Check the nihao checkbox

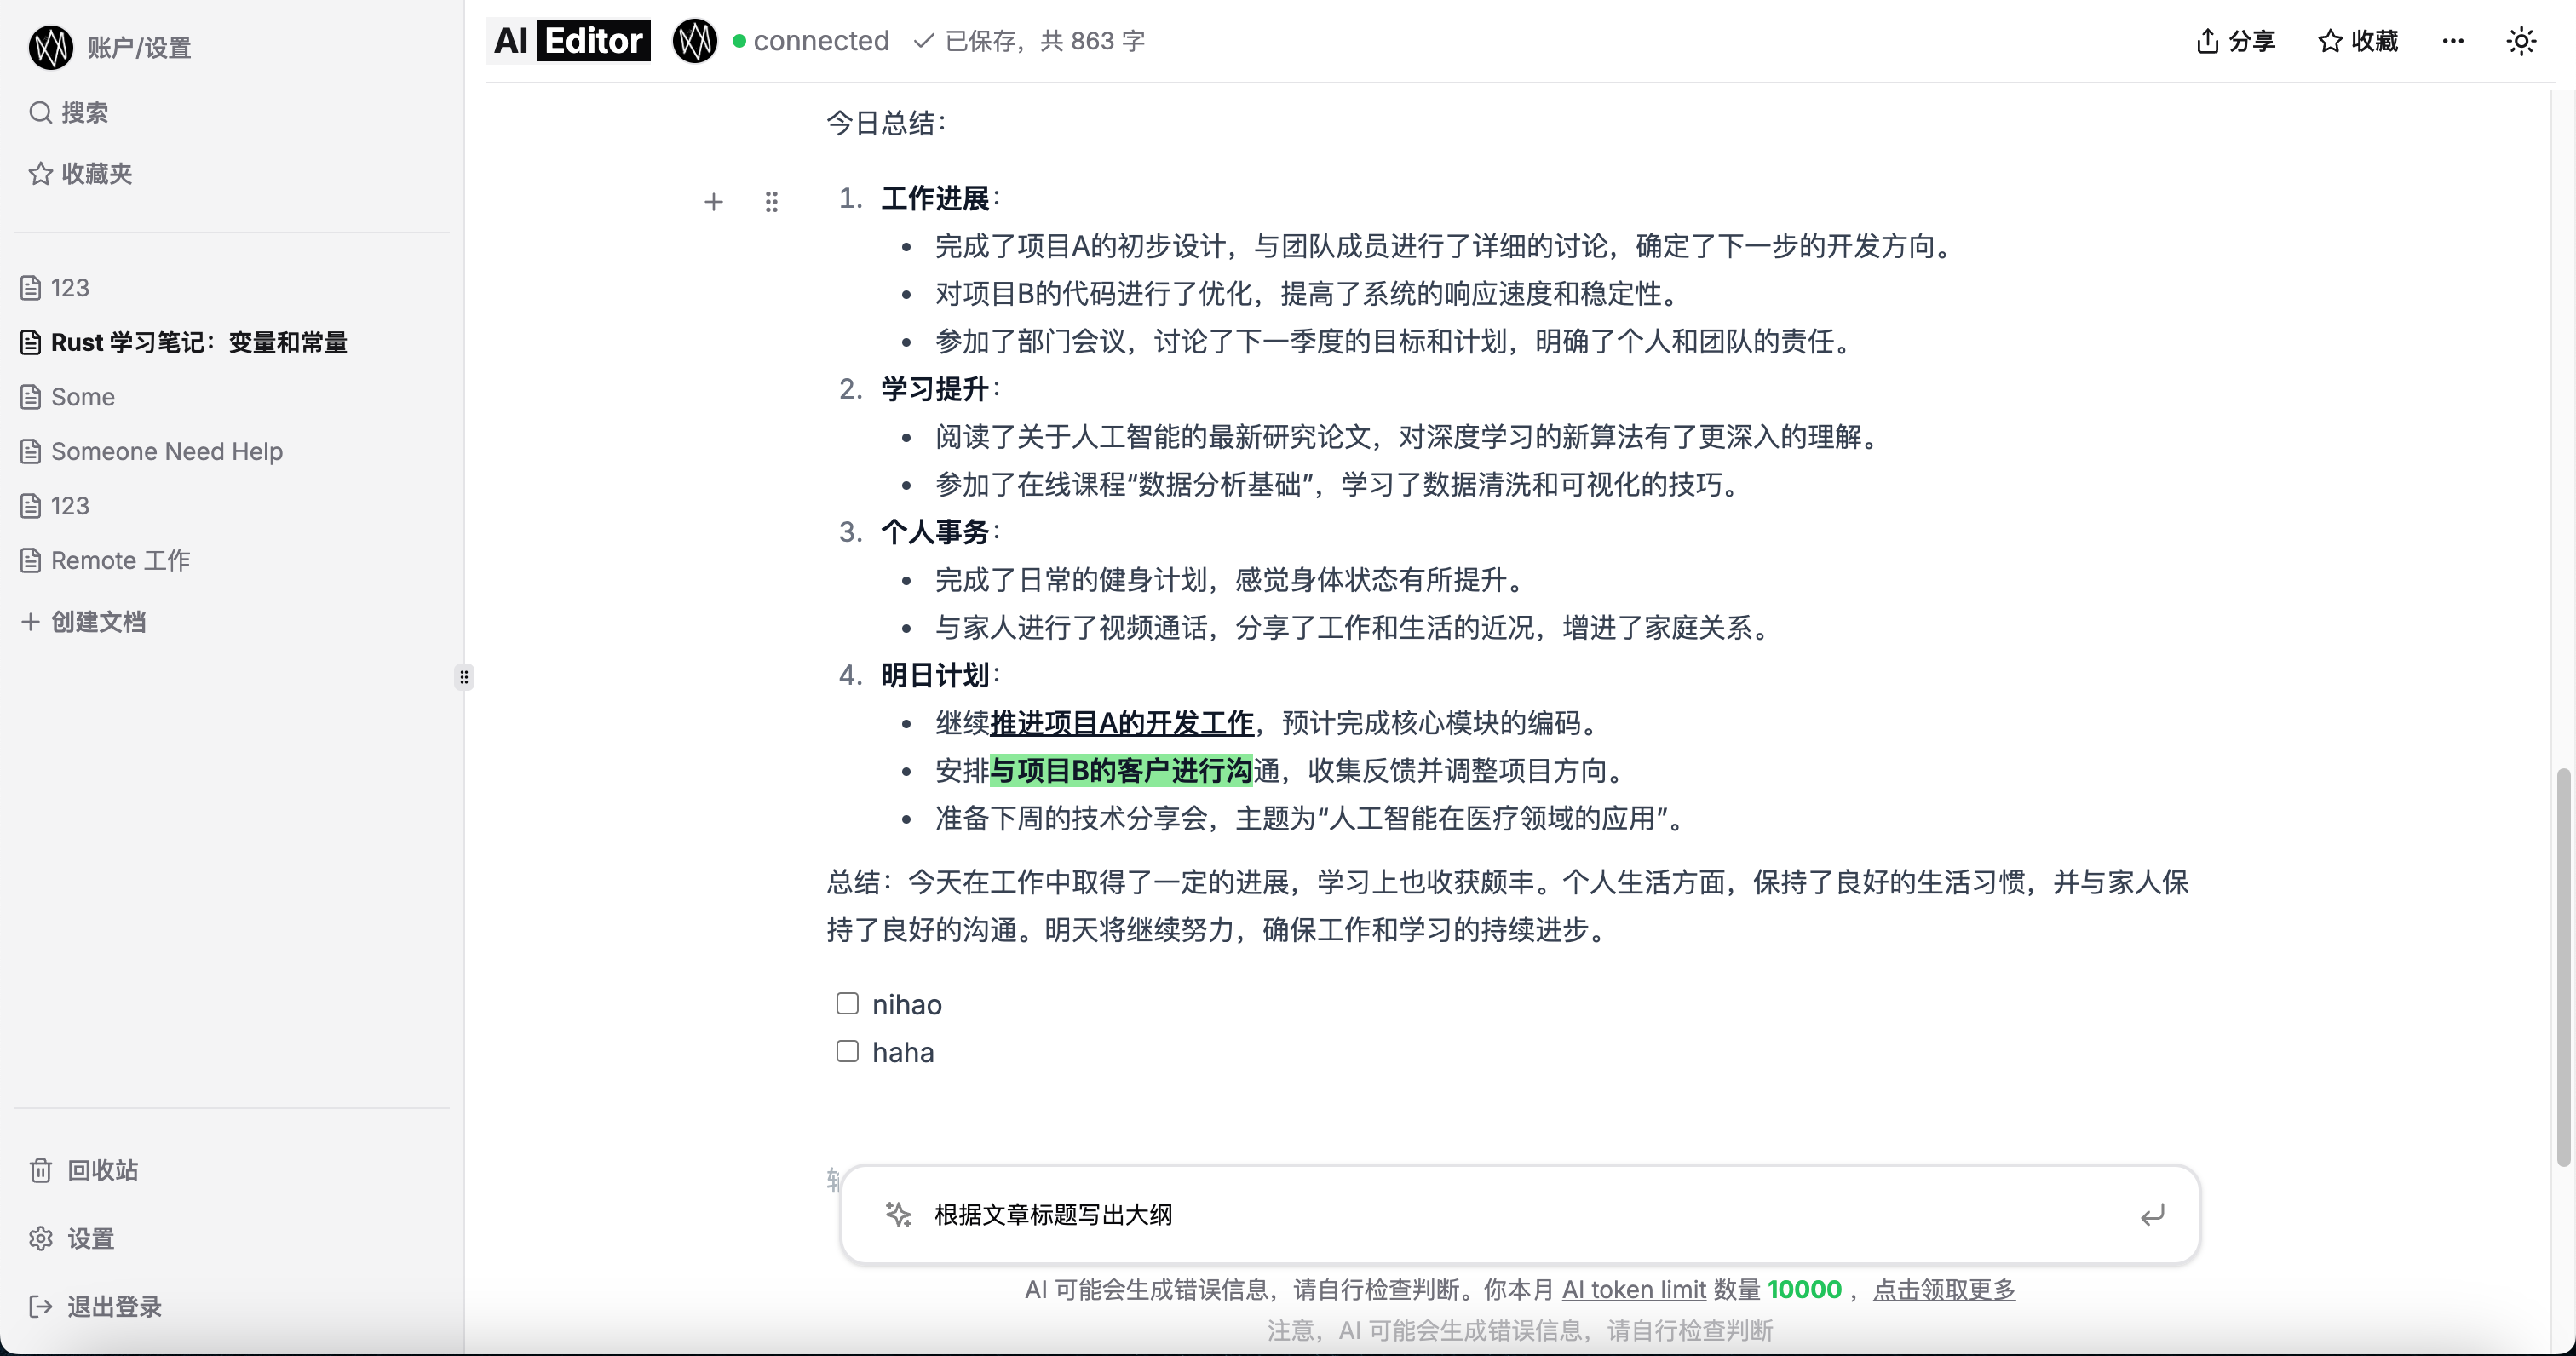(847, 1003)
